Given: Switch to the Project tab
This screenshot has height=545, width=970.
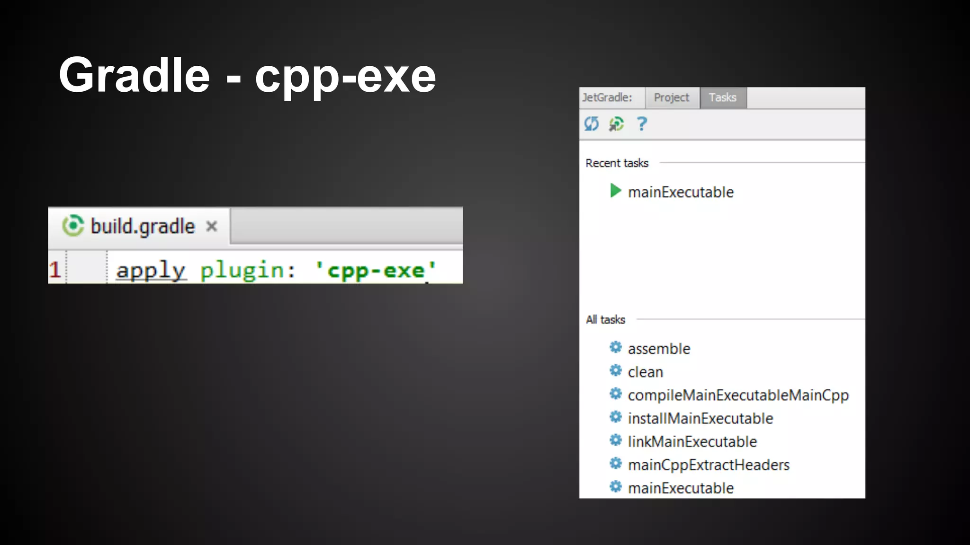Looking at the screenshot, I should [x=672, y=97].
